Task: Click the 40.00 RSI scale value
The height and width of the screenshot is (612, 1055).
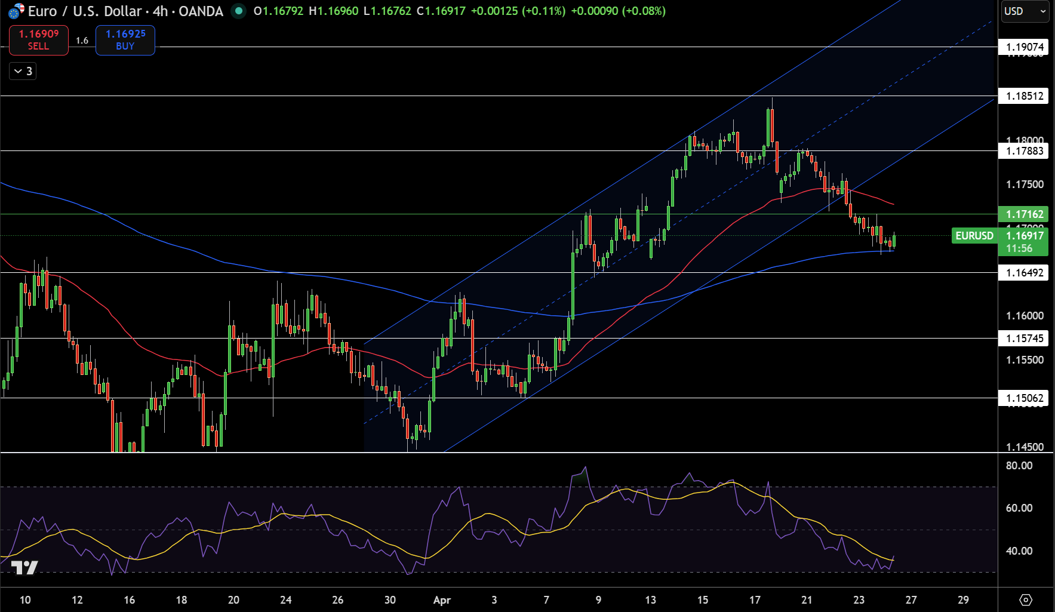Action: [1019, 551]
